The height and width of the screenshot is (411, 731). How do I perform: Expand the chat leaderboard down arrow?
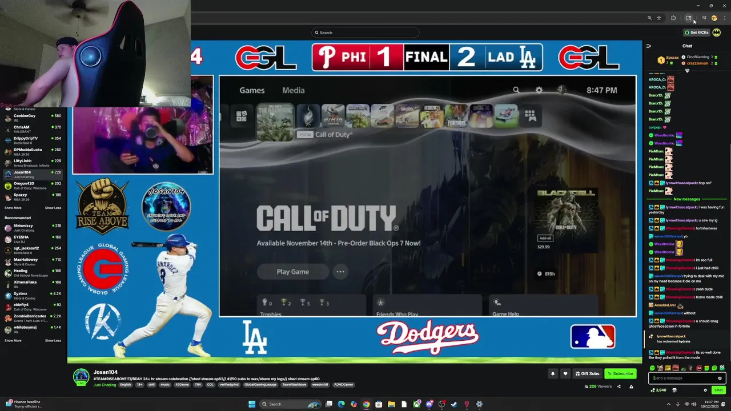(687, 71)
